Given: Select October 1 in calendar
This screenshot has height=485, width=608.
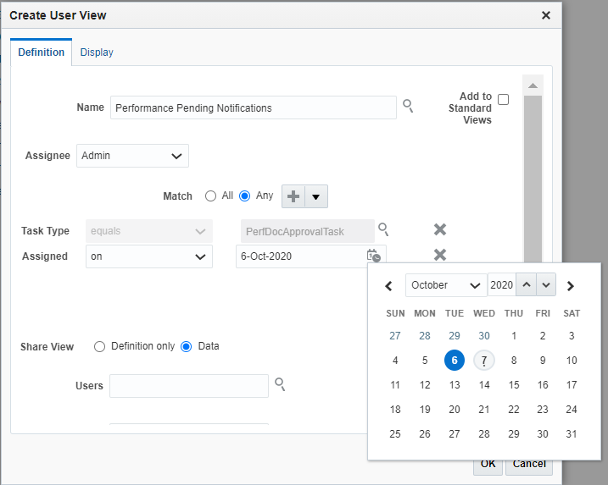Looking at the screenshot, I should 514,335.
